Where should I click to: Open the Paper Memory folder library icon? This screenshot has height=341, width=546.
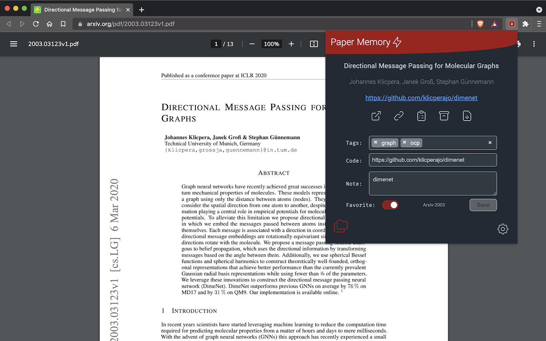click(341, 226)
